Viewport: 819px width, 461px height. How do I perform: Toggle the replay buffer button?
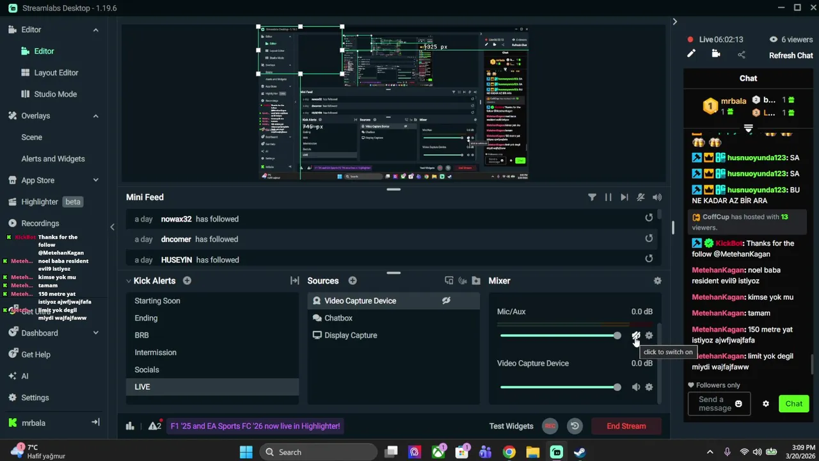pos(575,426)
